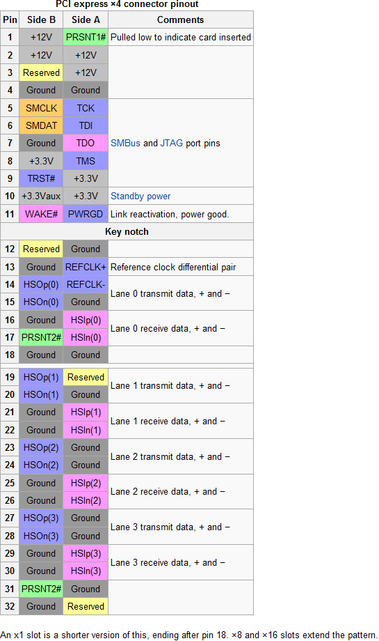Select the SMDAT cell
Screen dimensions: 379x641
pyautogui.click(x=41, y=125)
